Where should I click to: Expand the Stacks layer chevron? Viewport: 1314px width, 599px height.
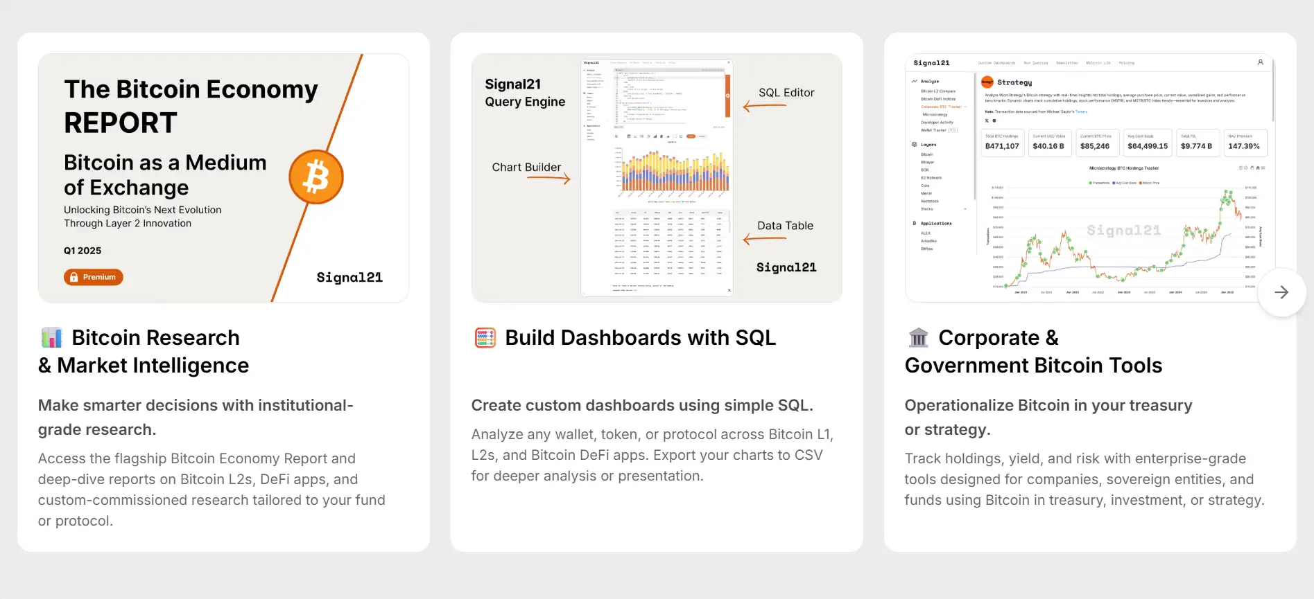[965, 209]
